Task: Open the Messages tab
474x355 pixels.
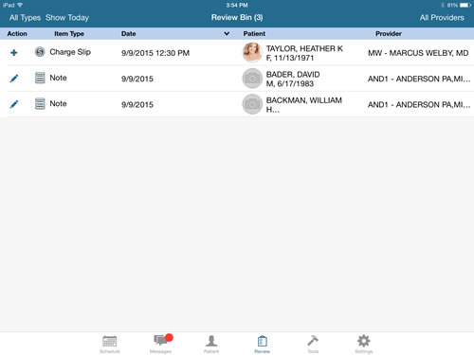Action: click(x=160, y=345)
